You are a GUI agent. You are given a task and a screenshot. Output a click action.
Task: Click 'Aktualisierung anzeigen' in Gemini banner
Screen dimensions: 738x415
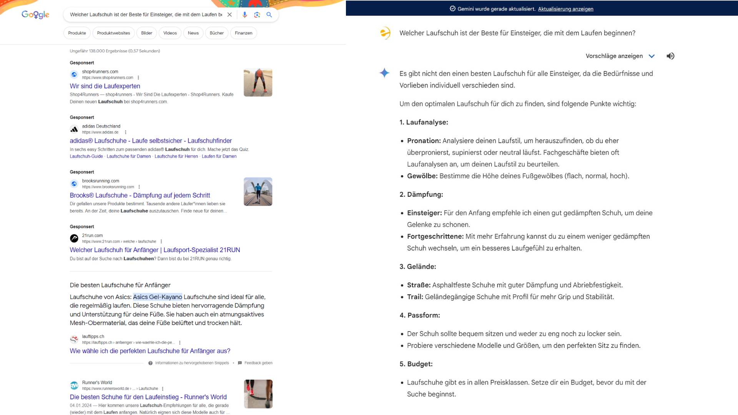565,9
